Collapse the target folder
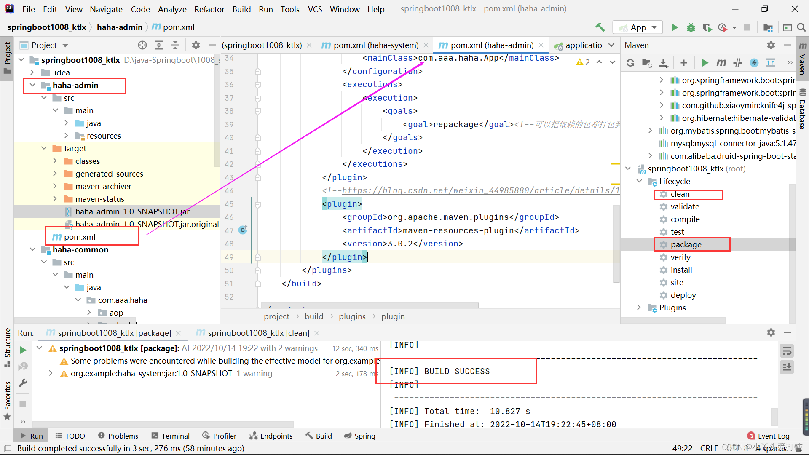The width and height of the screenshot is (809, 455). tap(44, 148)
